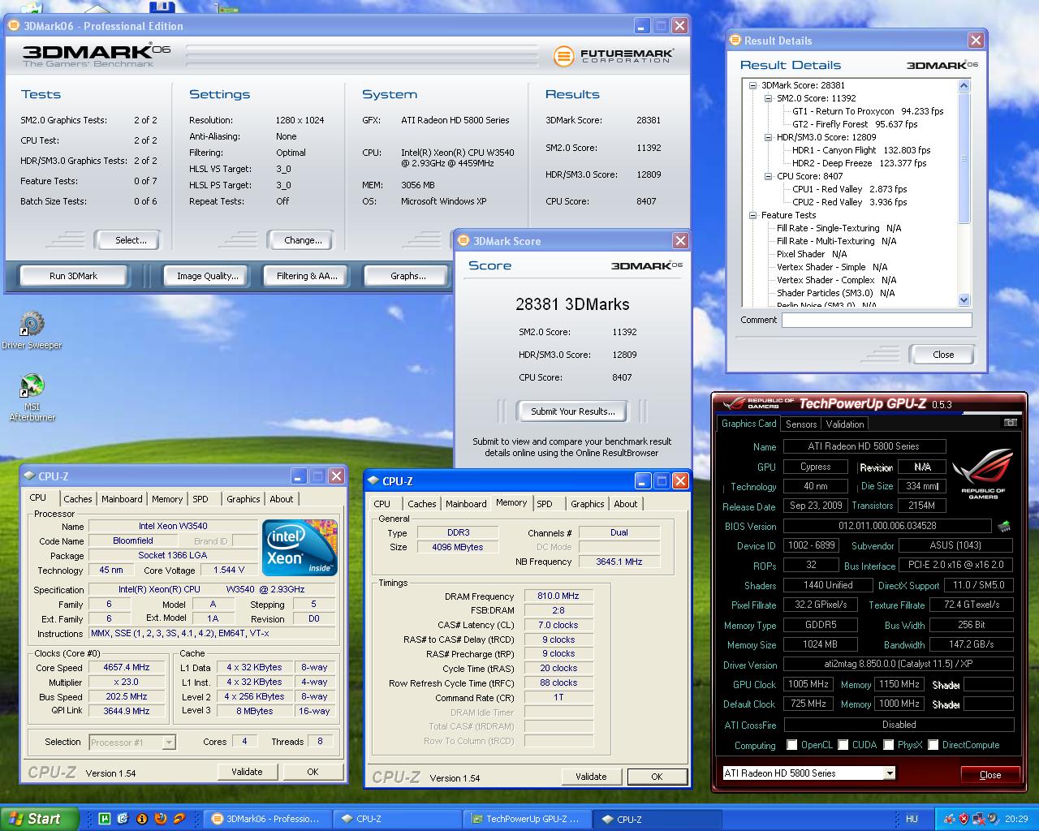Open the Graphs button in 3DMark06

point(407,276)
